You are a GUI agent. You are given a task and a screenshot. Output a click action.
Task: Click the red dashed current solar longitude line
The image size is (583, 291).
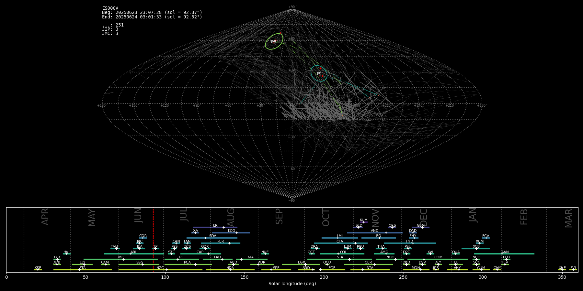click(153, 240)
